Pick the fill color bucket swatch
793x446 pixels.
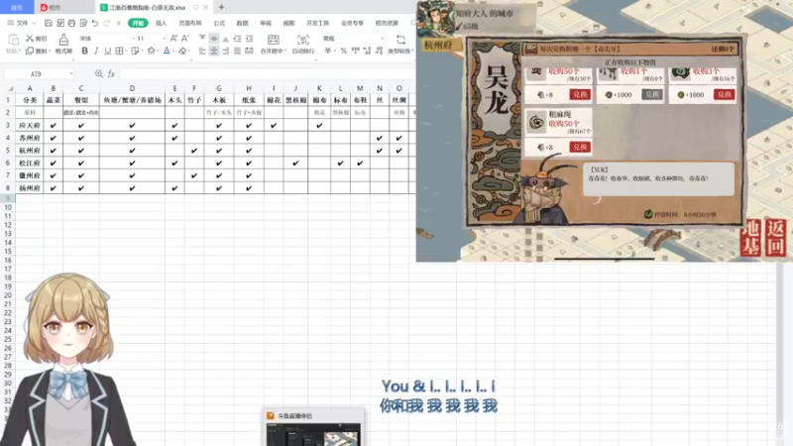pos(151,52)
